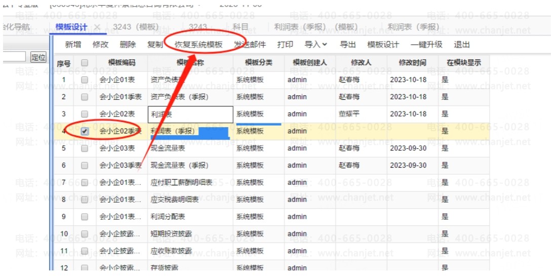Click the 会小企02季表 code cell
The height and width of the screenshot is (276, 558).
[122, 131]
